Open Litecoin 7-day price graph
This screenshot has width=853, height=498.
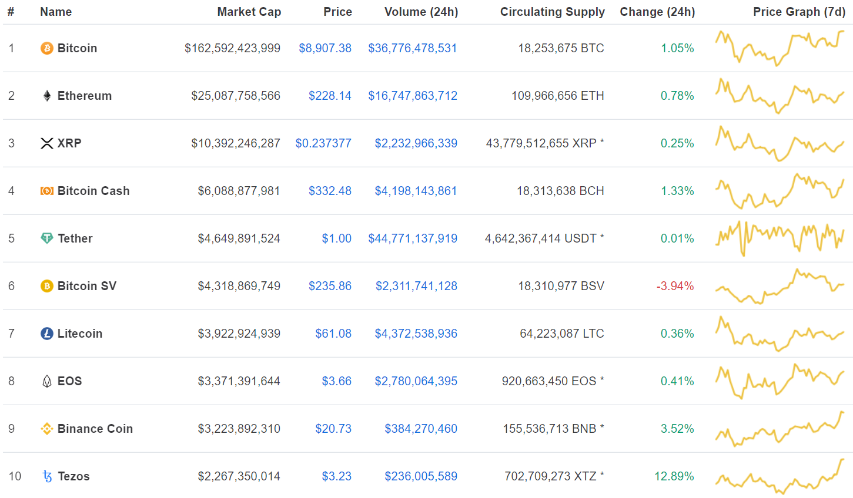click(x=780, y=334)
